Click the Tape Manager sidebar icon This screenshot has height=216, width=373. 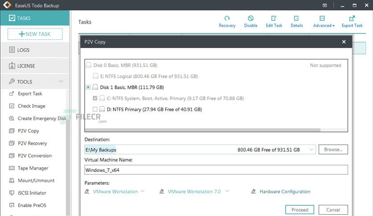[x=12, y=168]
